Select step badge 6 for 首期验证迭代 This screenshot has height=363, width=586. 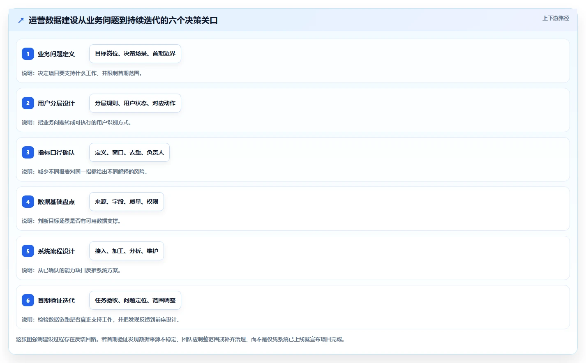point(28,300)
